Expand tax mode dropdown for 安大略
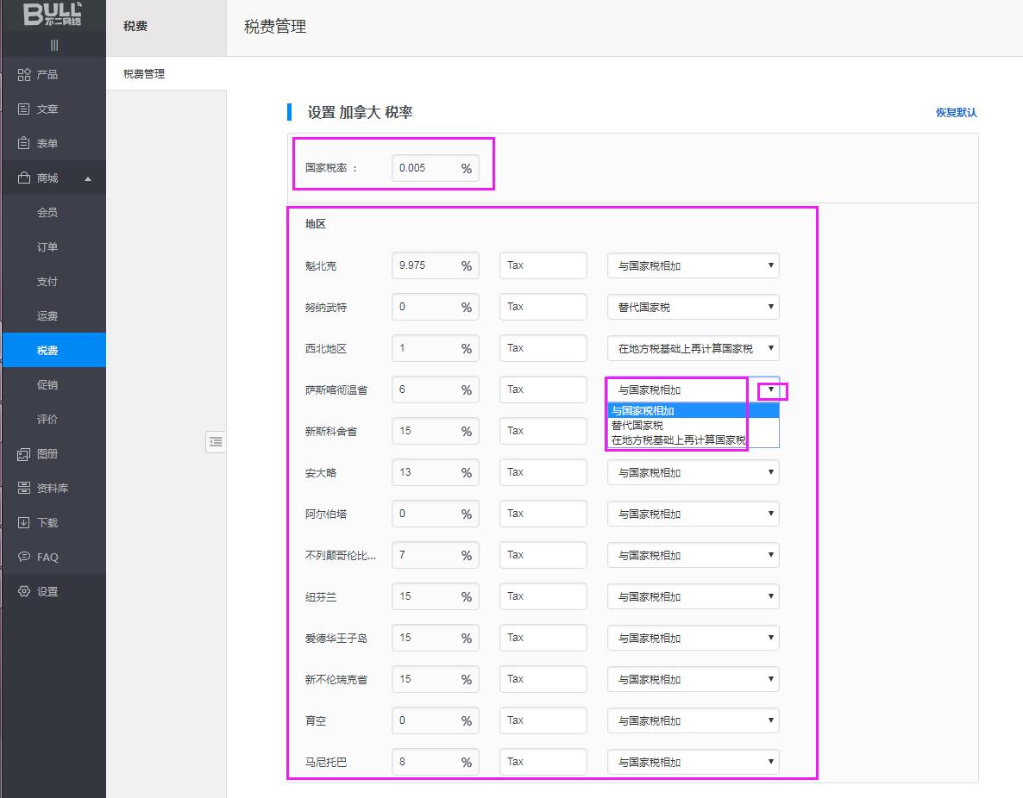The image size is (1023, 798). click(x=693, y=473)
